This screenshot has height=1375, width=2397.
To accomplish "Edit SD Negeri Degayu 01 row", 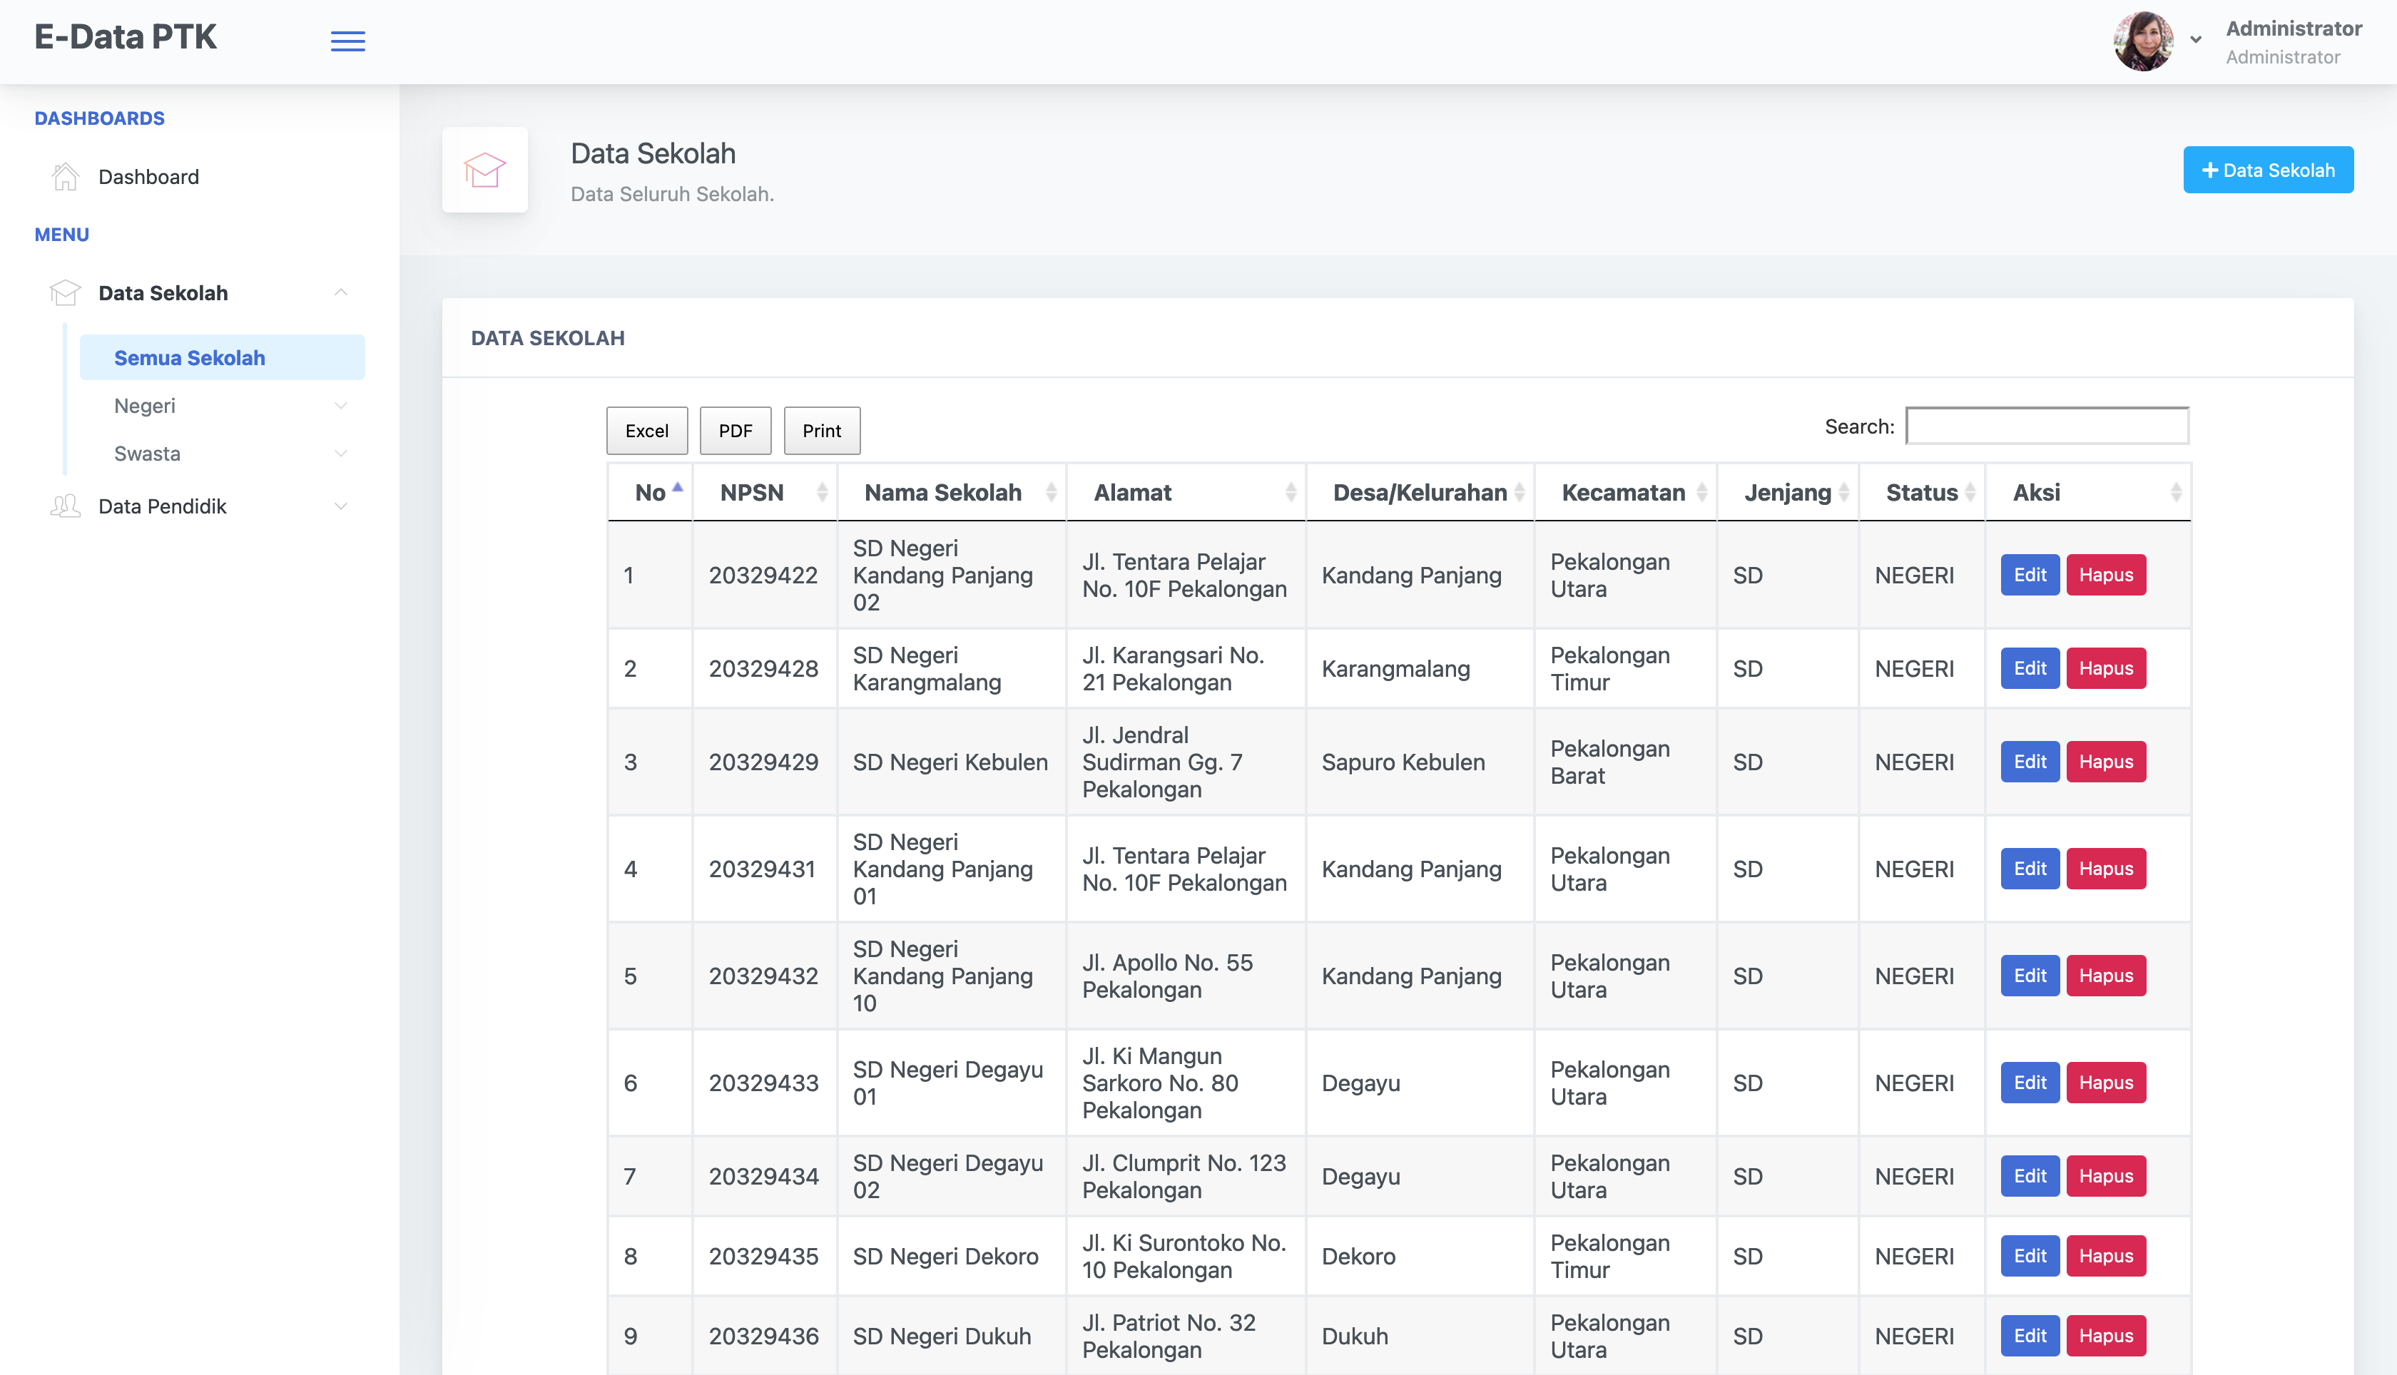I will pyautogui.click(x=2030, y=1083).
